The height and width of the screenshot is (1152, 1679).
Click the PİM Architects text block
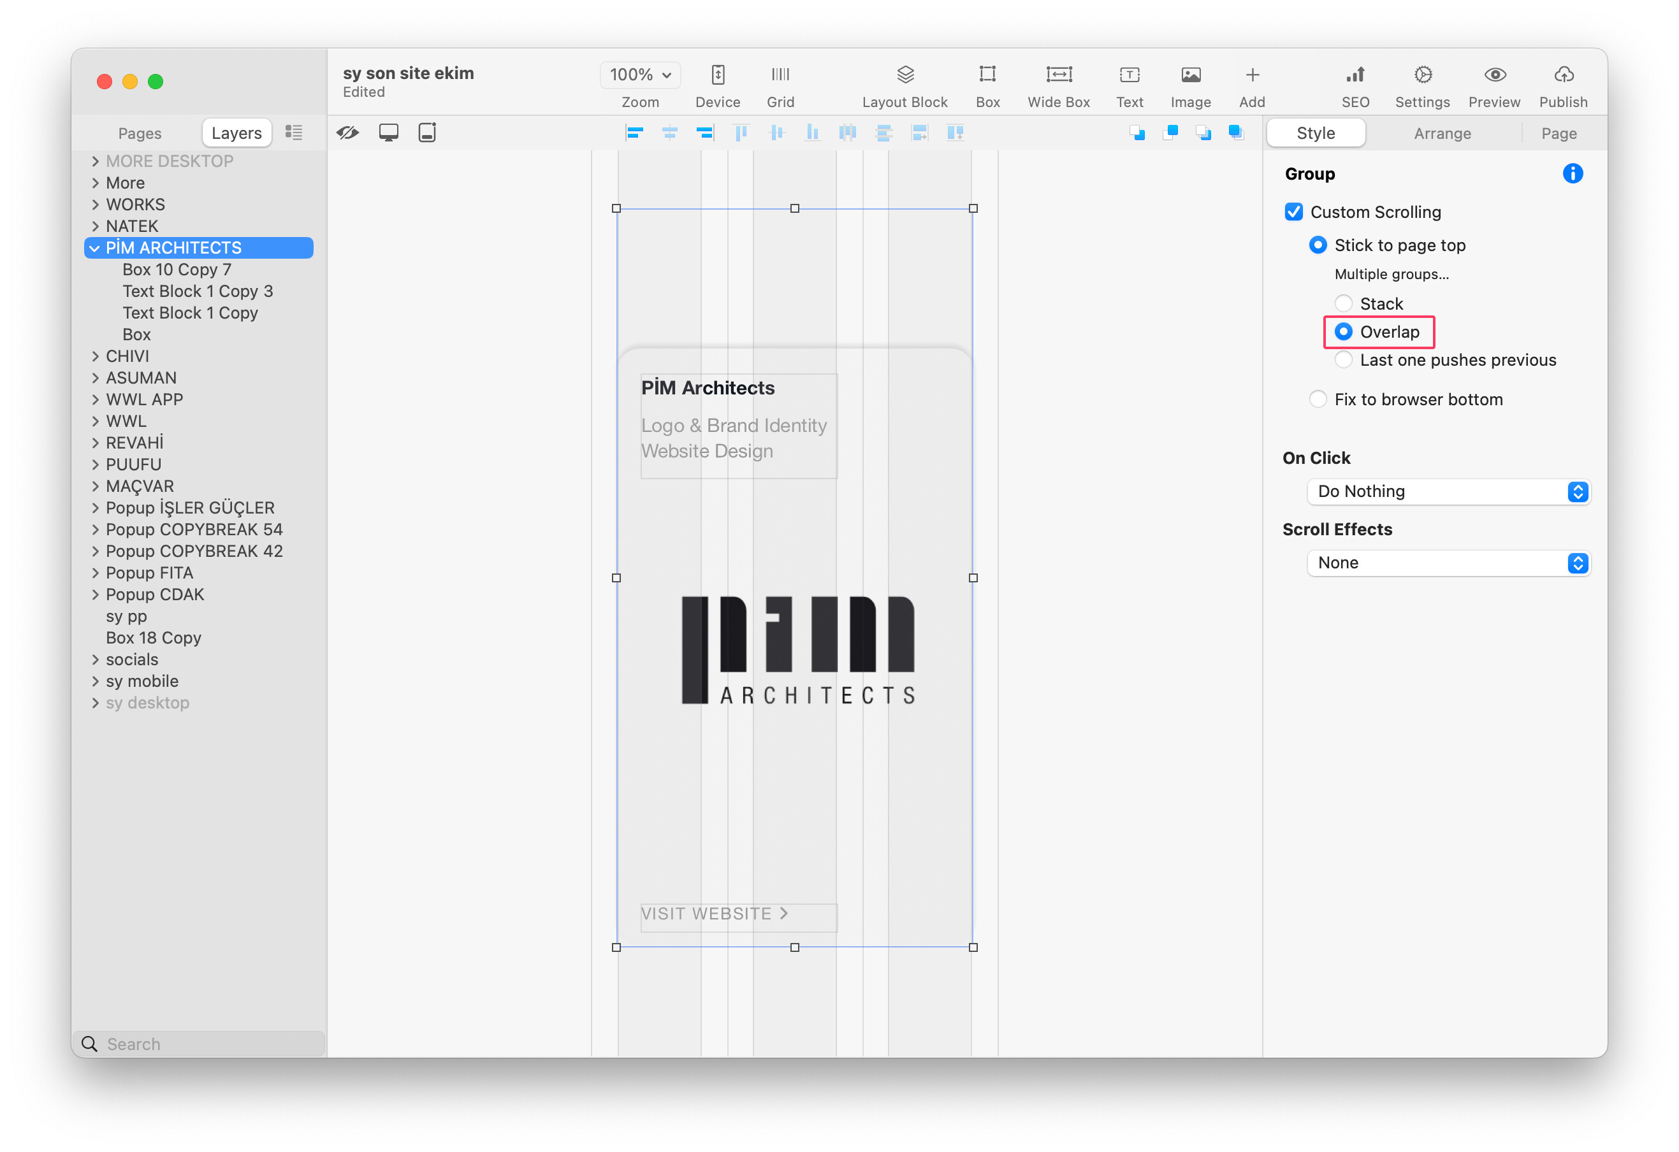coord(738,426)
